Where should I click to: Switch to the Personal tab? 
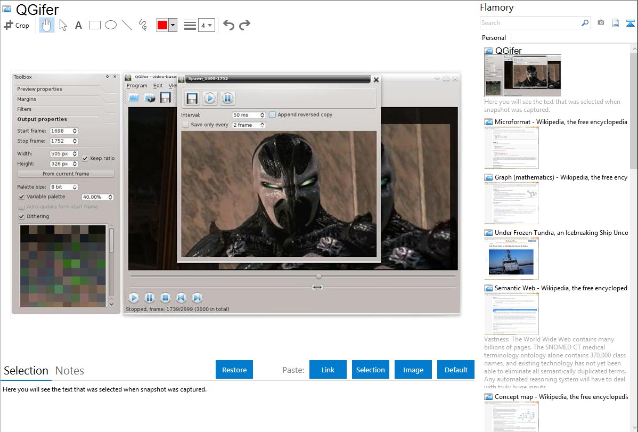point(494,38)
